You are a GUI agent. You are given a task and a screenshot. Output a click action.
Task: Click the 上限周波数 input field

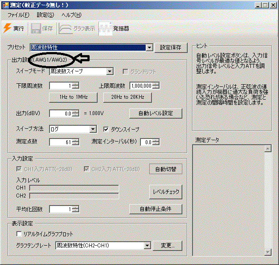tap(141, 86)
